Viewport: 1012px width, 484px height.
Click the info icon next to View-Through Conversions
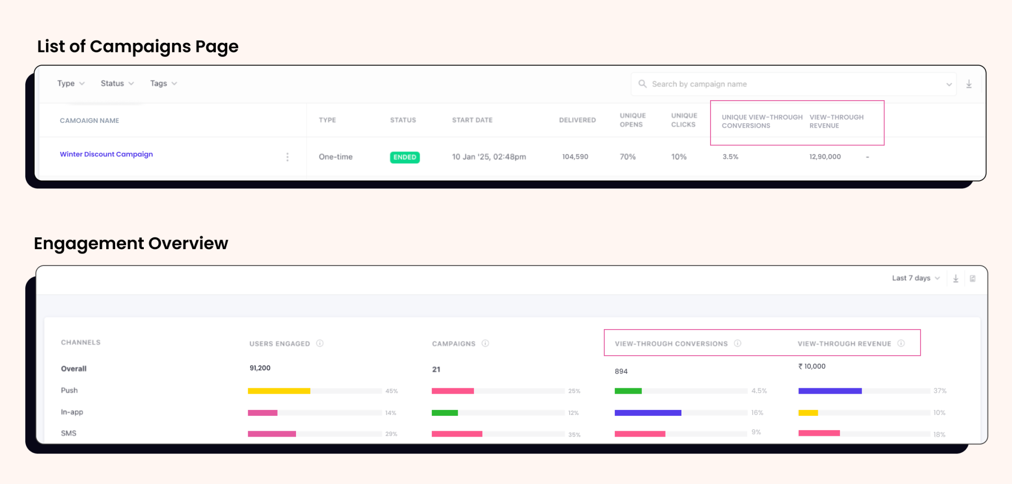(x=738, y=343)
